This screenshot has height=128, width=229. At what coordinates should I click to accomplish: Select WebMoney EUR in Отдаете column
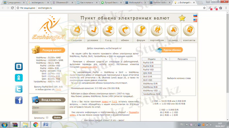(x=151, y=84)
